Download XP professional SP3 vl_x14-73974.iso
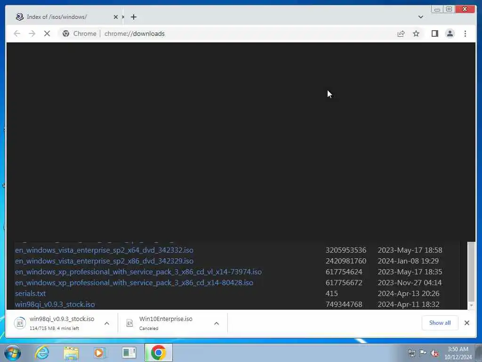The image size is (482, 362). 138,272
